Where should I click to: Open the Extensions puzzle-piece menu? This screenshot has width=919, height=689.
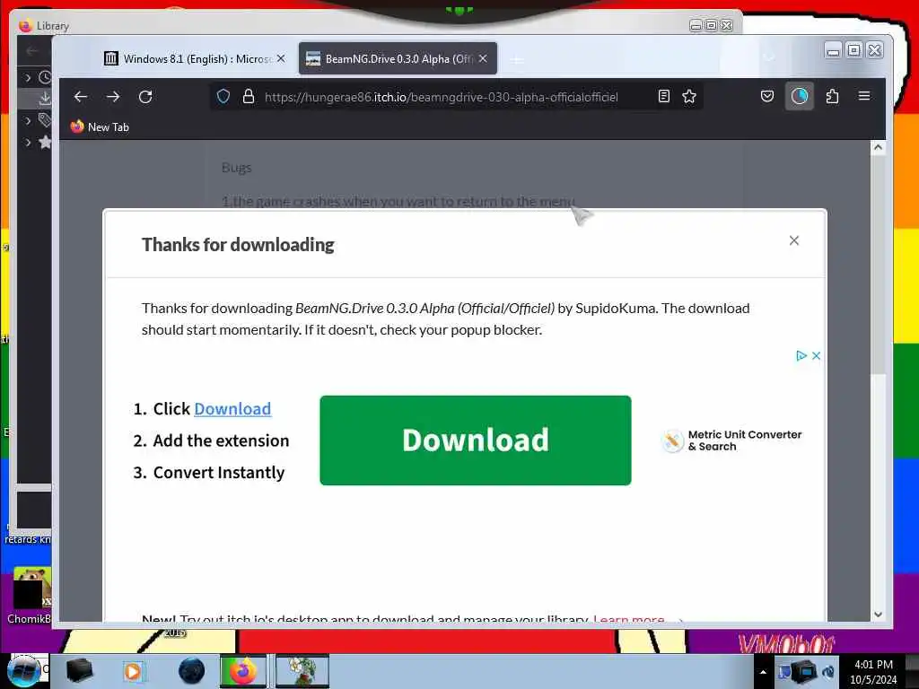pyautogui.click(x=832, y=96)
